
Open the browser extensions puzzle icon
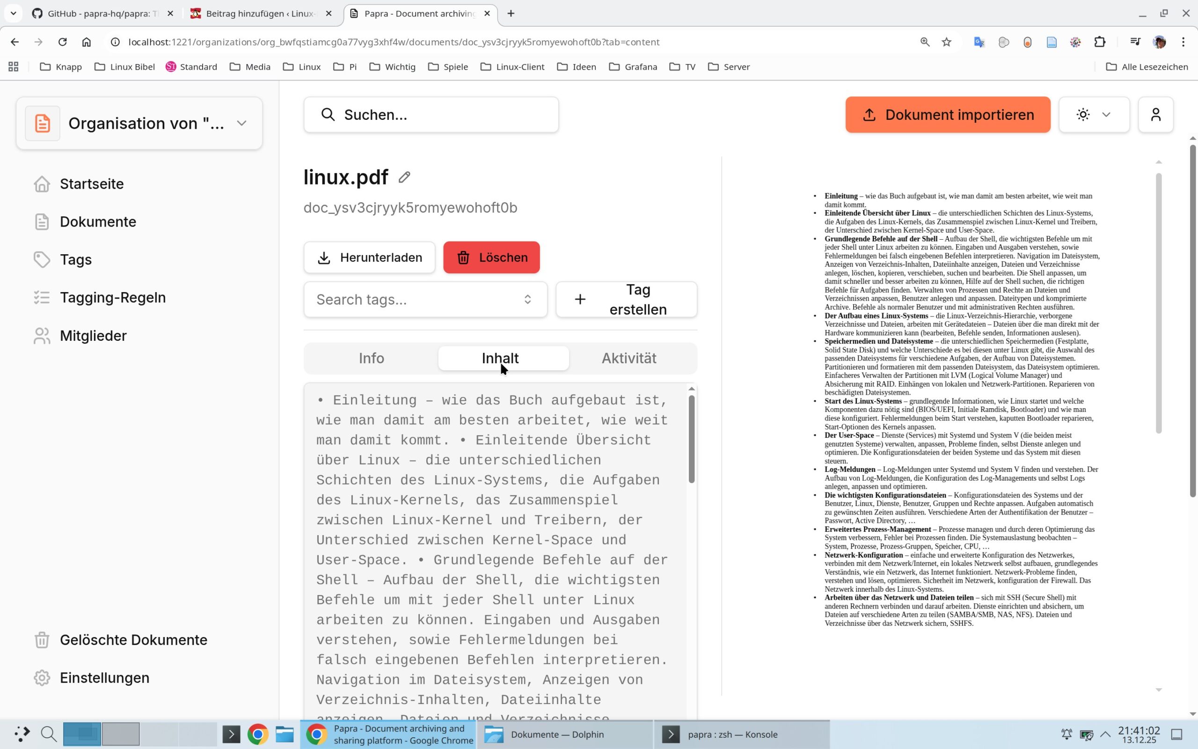1099,42
